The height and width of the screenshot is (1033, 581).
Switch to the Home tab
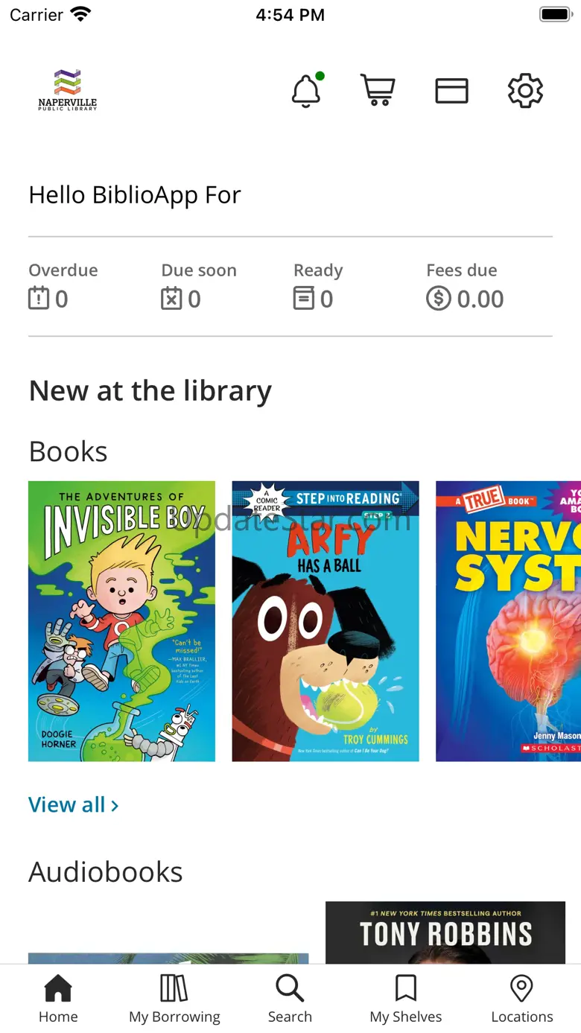[x=58, y=999]
